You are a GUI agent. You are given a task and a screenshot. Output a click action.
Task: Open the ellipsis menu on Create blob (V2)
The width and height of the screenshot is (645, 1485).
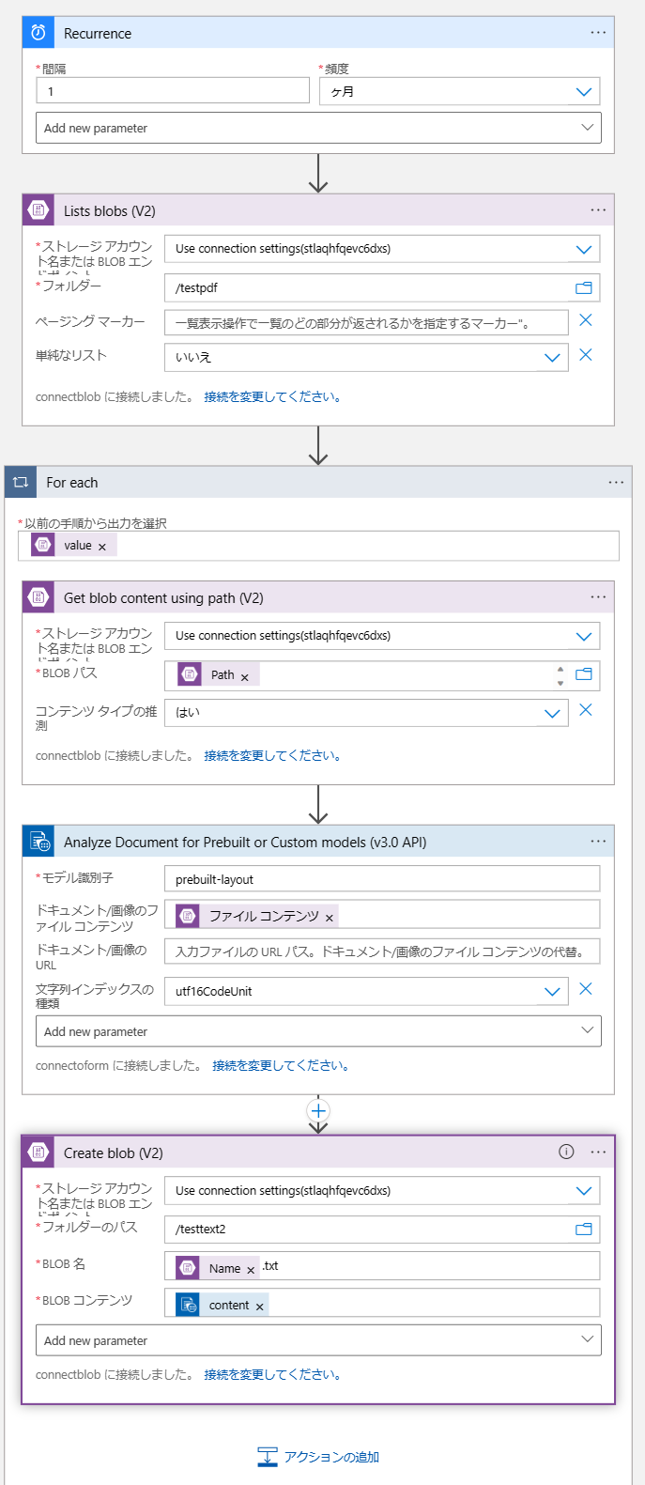[x=599, y=1152]
